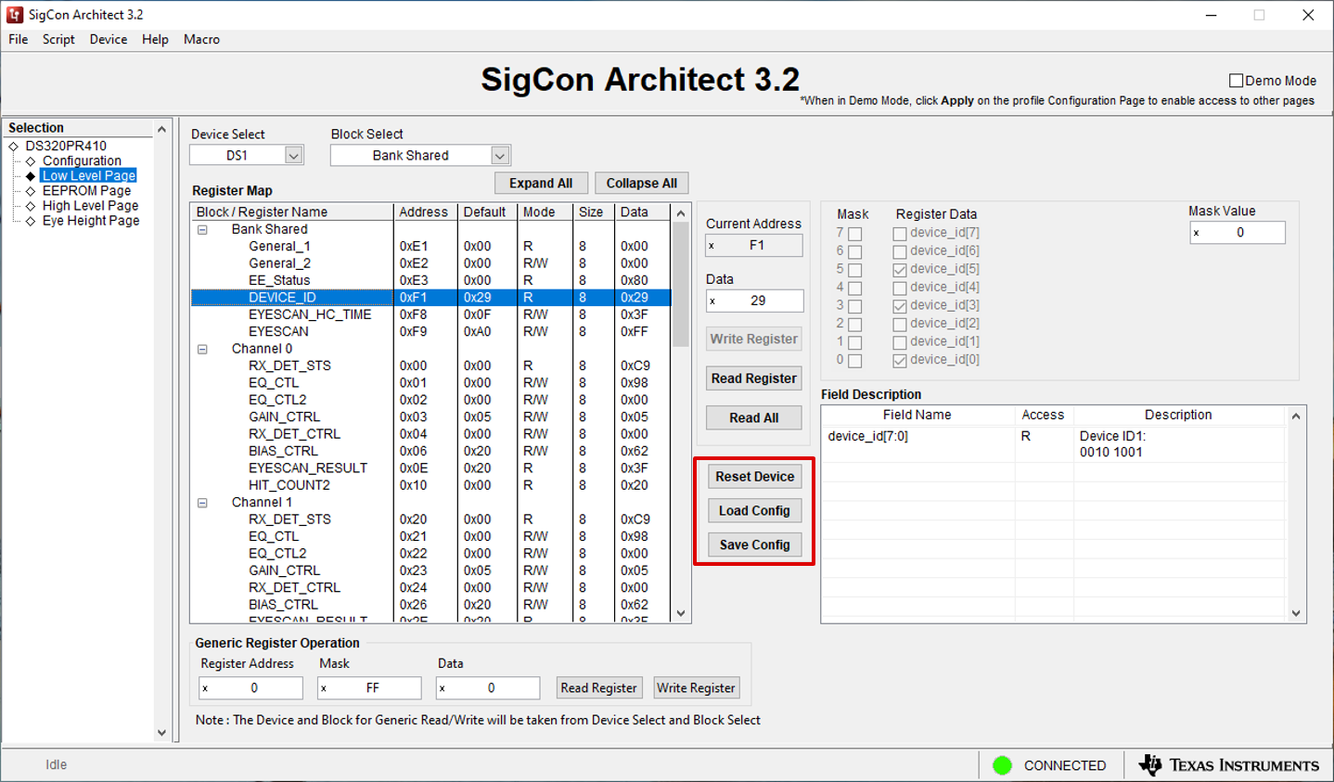
Task: Collapse the Channel 0 register group
Action: click(x=202, y=349)
